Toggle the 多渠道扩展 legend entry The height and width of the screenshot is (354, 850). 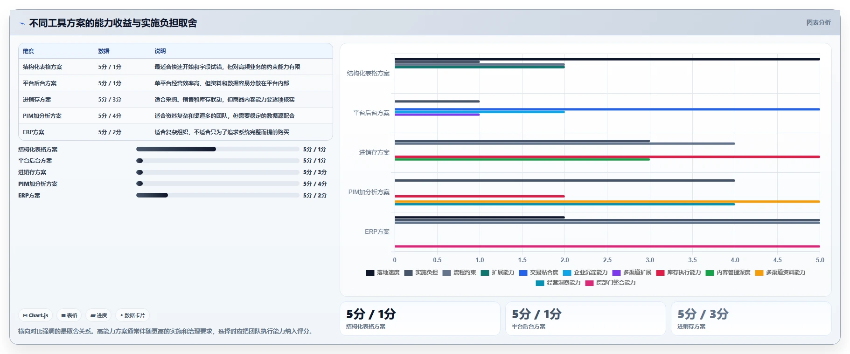[x=632, y=272]
